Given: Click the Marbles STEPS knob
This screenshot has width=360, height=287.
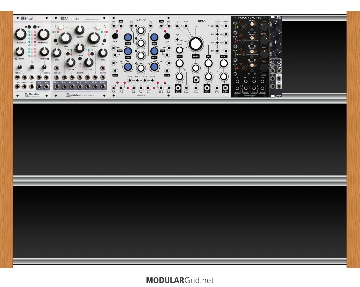Looking at the screenshot, I should tap(89, 62).
